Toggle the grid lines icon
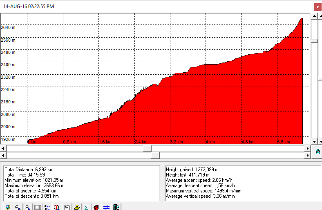The image size is (322, 210). pyautogui.click(x=37, y=207)
